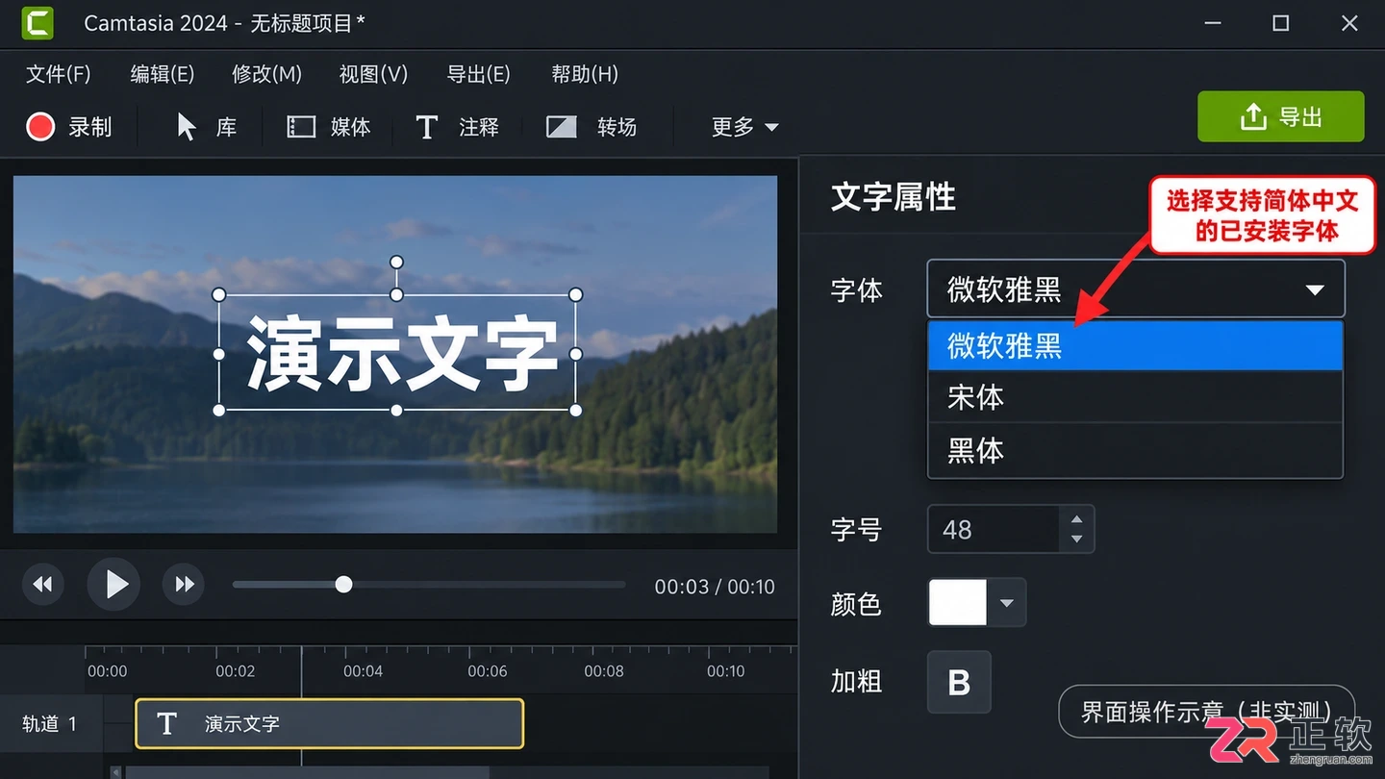This screenshot has width=1385, height=779.
Task: Select the 演示文字 text box in the preview
Action: pyautogui.click(x=397, y=353)
